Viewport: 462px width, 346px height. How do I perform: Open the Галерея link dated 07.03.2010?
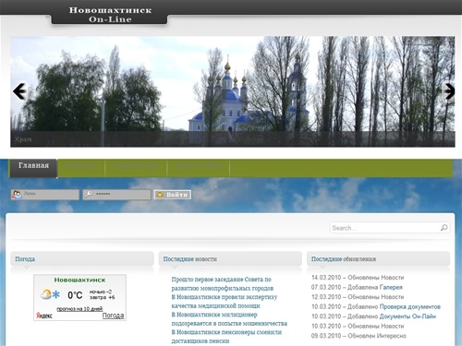[391, 287]
